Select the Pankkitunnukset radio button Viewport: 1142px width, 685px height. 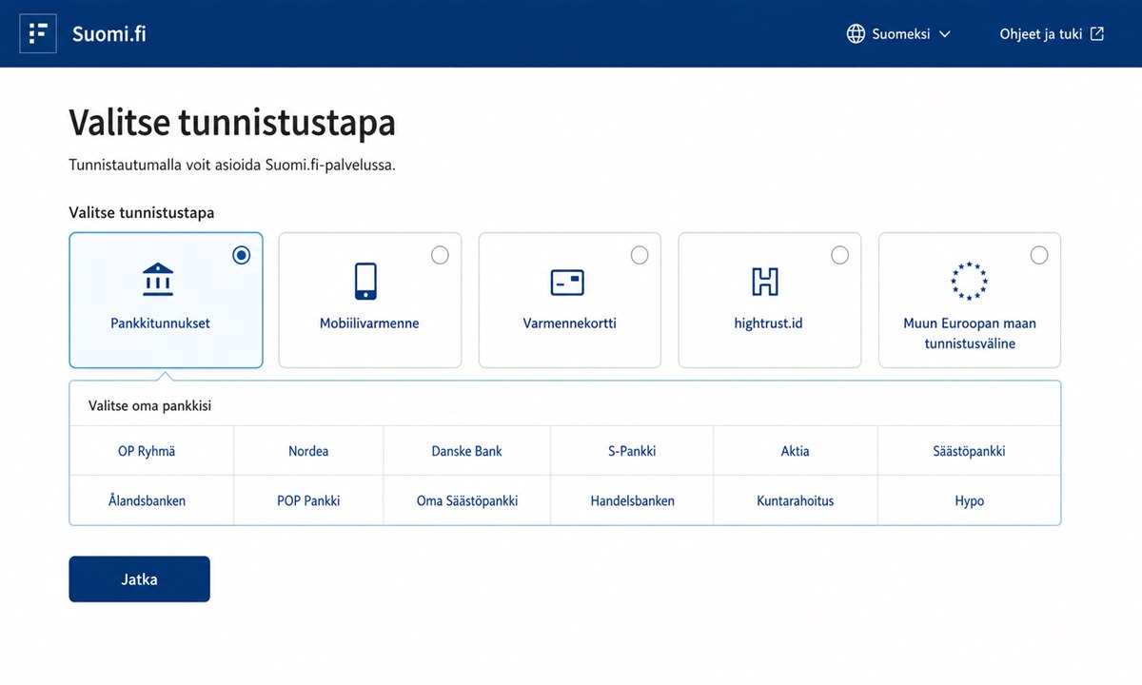pos(242,255)
